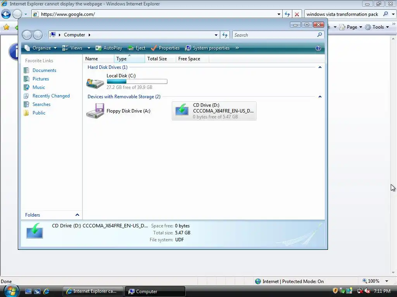Open System properties from toolbar
Viewport: 397px width, 297px height.
(207, 48)
